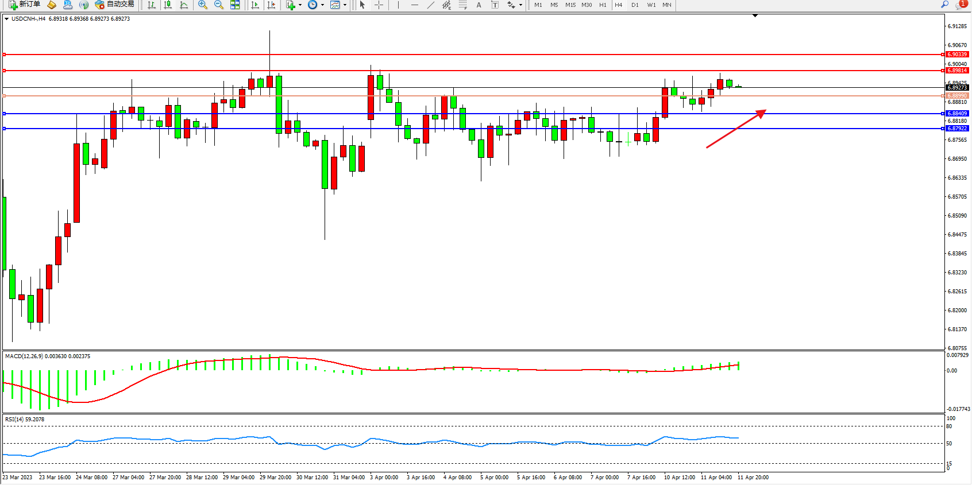972x485 pixels.
Task: Enable chart auto scroll icon
Action: click(255, 5)
